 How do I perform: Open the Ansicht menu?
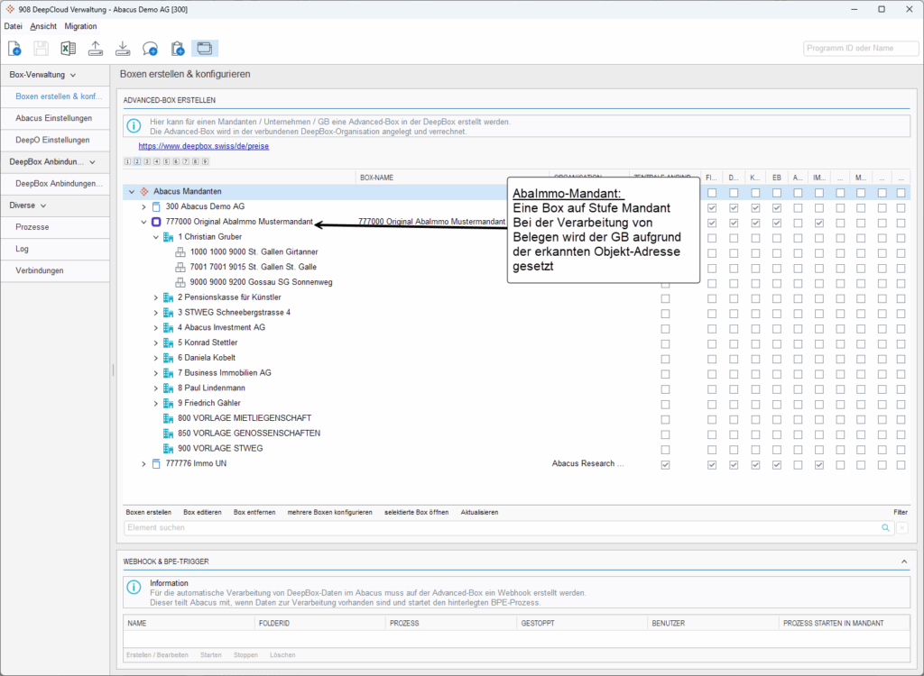pyautogui.click(x=43, y=26)
